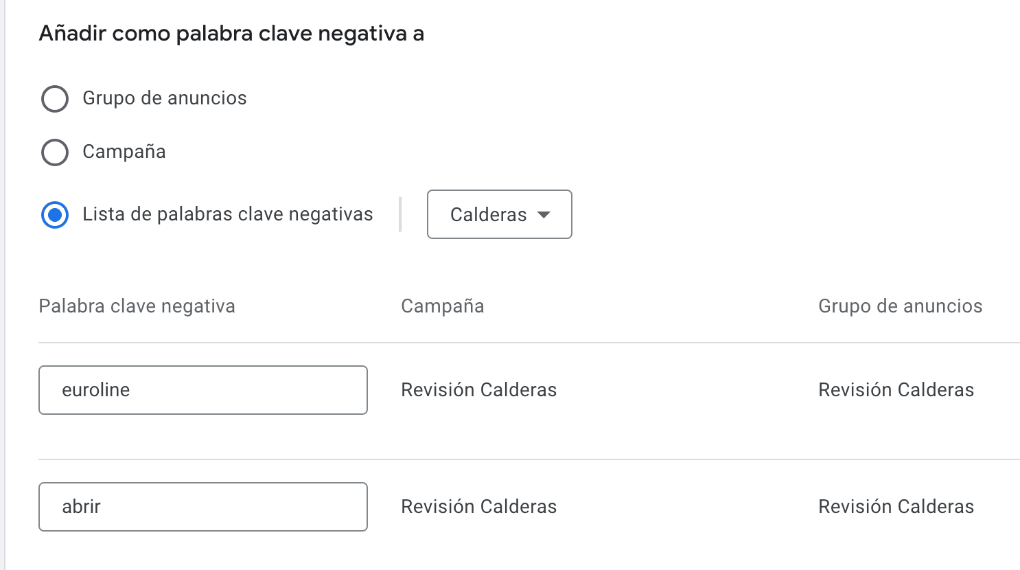Click the "Grupo de anuncios" table column header
This screenshot has width=1020, height=570.
pos(900,306)
